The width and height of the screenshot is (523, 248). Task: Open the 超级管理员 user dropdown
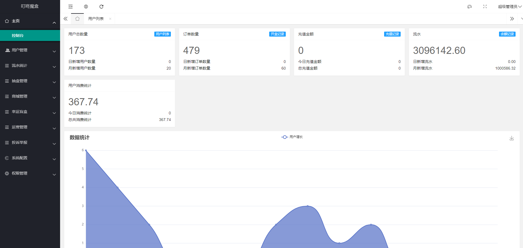(509, 7)
